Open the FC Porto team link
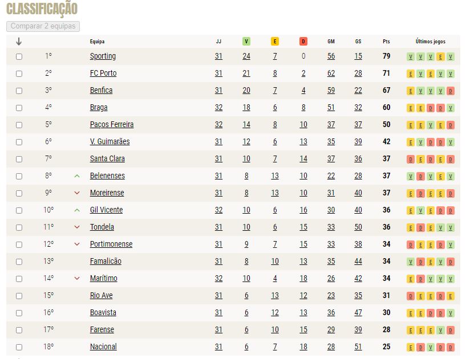Screen dimensions: 466x359 [x=103, y=73]
